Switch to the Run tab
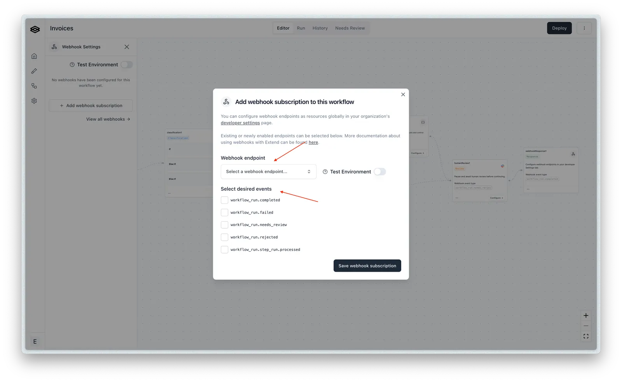This screenshot has width=622, height=382. point(301,28)
